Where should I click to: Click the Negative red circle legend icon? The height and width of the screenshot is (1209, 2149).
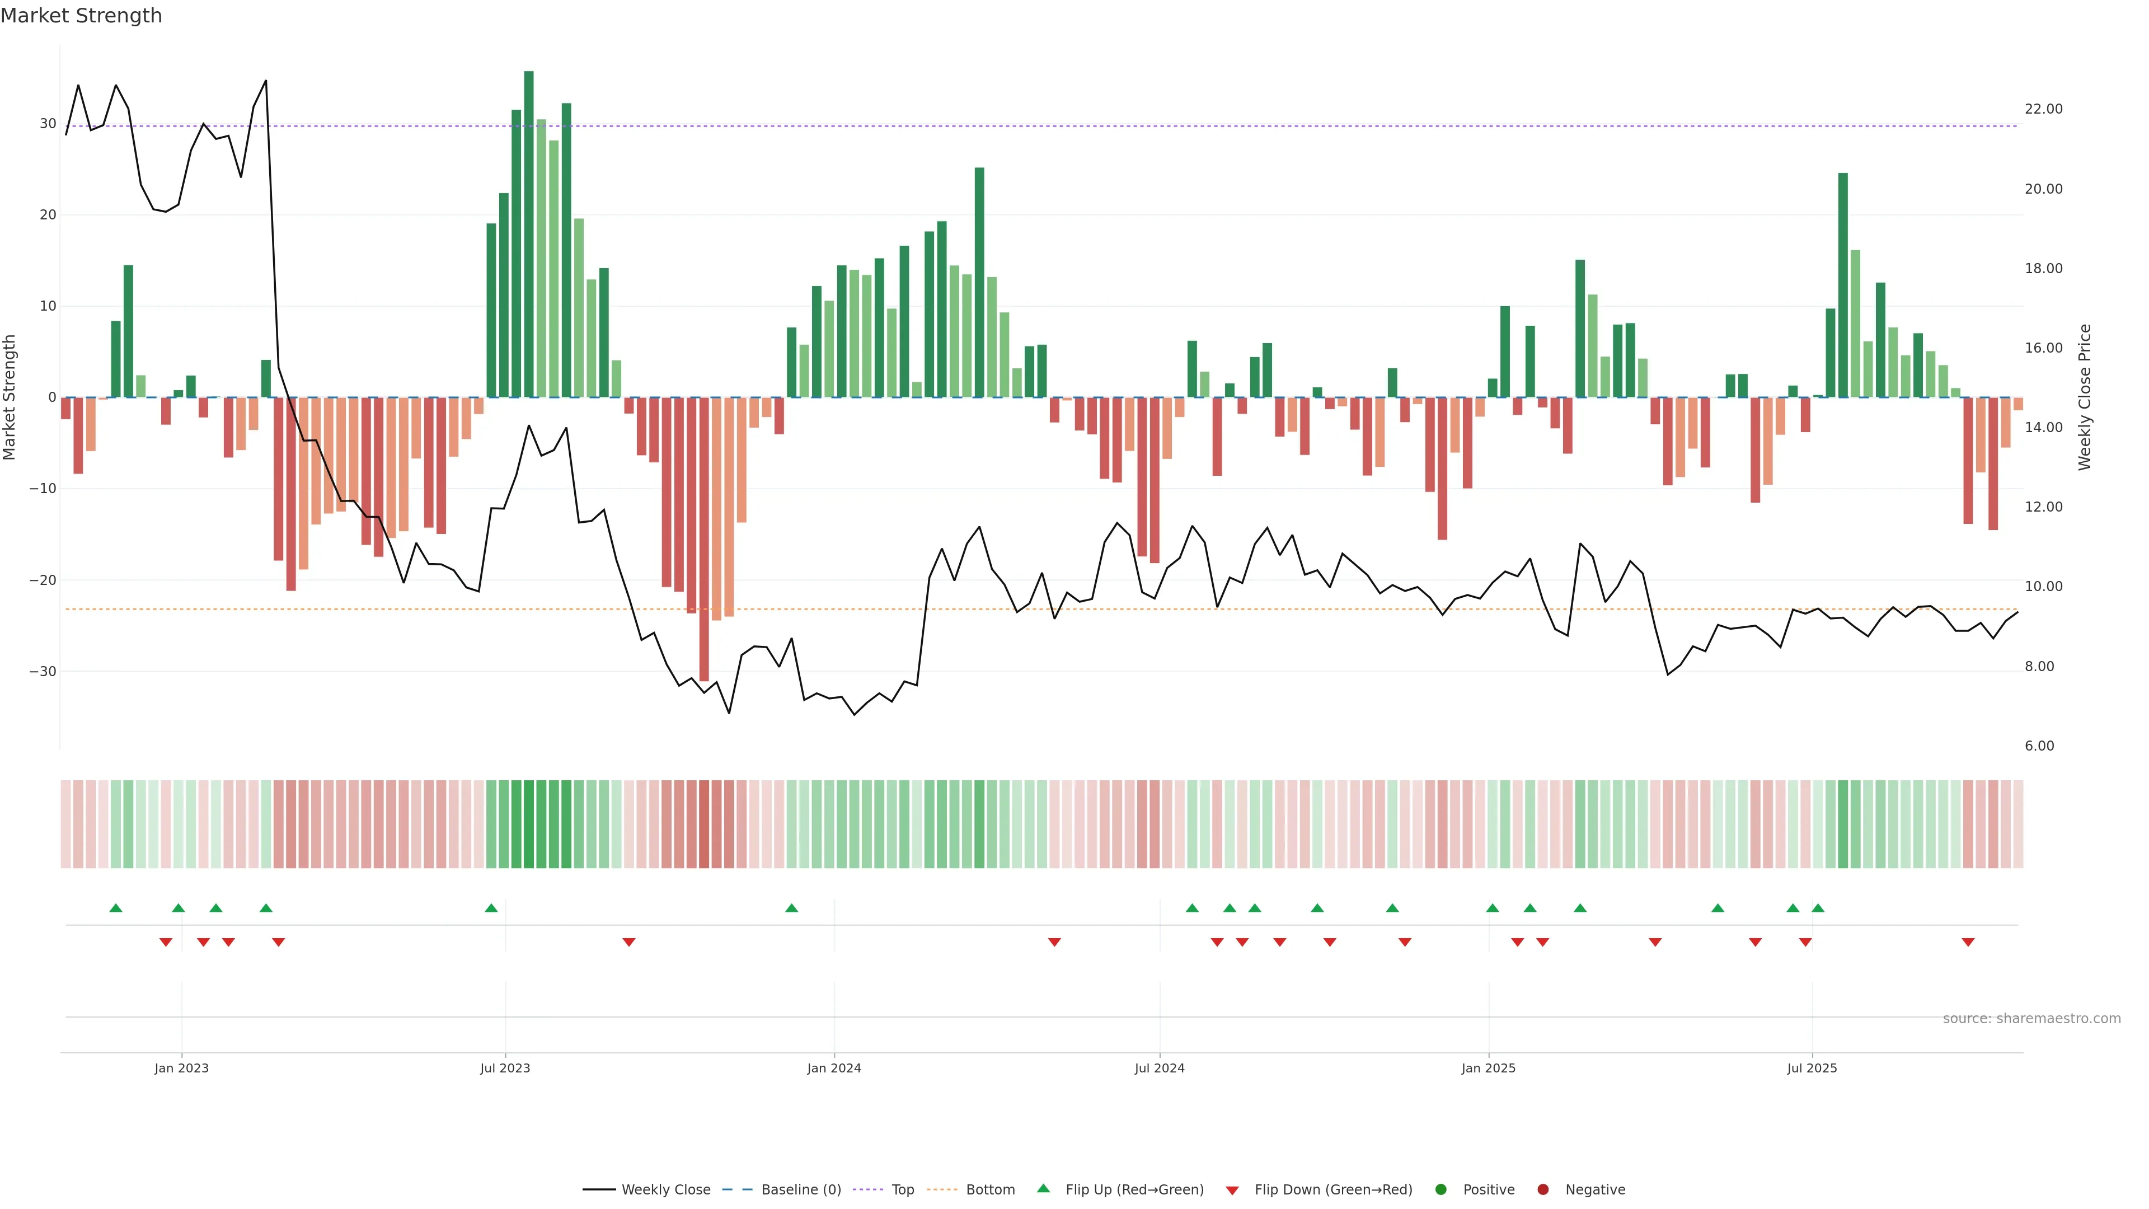1542,1190
